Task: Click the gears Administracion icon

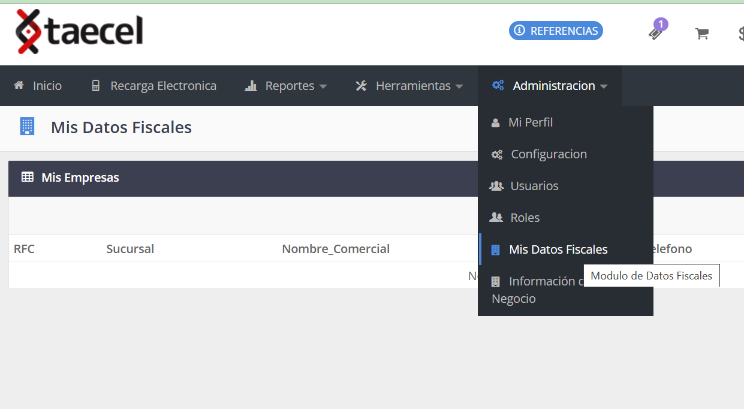Action: 498,85
